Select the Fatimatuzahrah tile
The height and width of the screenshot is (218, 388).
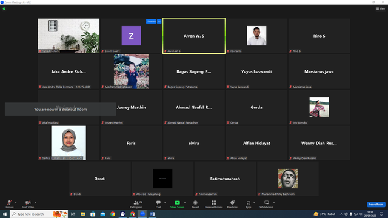225,179
